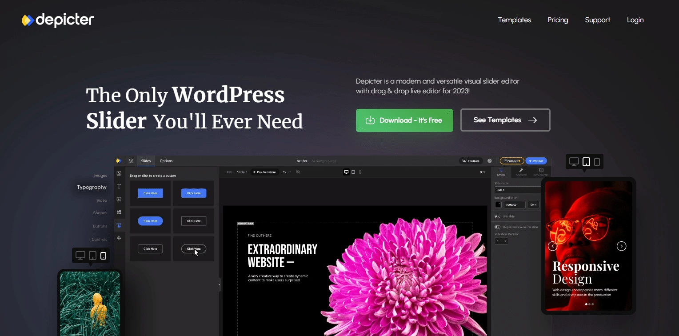The width and height of the screenshot is (679, 336).
Task: Click previous arrow on Responsive Design slide
Action: [x=553, y=246]
